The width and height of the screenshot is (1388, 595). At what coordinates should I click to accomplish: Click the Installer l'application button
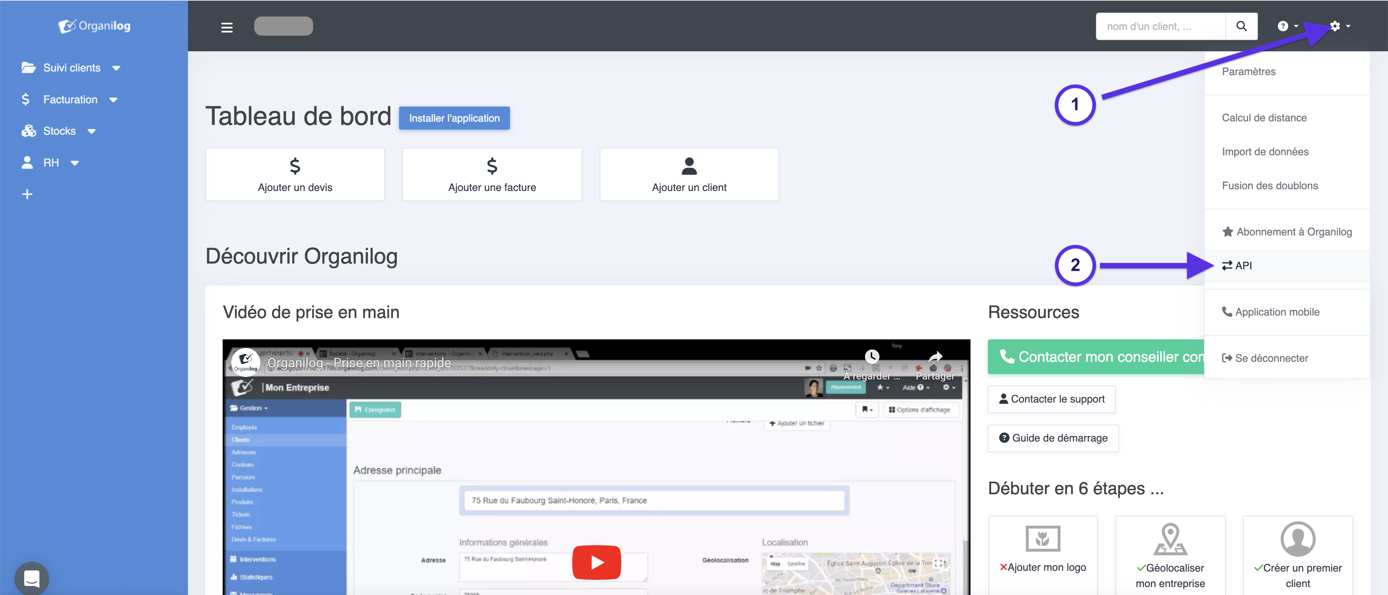(x=454, y=118)
